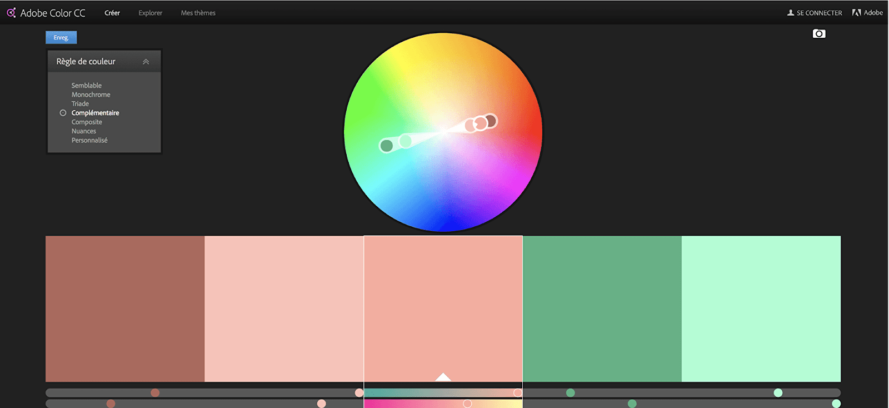Viewport: 889px width, 408px height.
Task: Select the Complémentaire color rule
Action: click(95, 113)
